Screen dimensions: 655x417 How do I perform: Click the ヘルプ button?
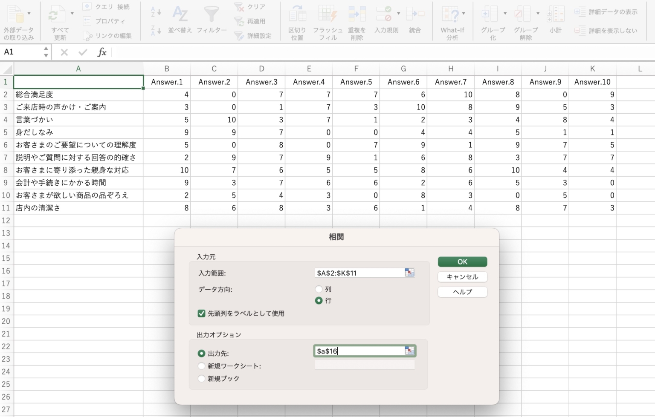(x=462, y=292)
